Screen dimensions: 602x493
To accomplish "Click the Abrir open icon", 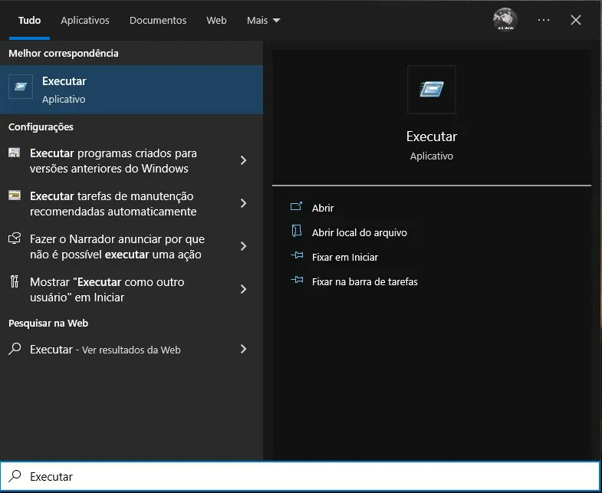I will (x=296, y=206).
